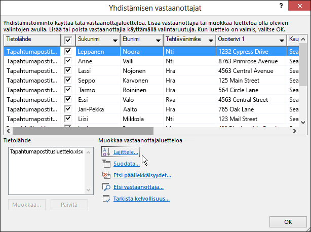Viewport: 311px width, 232px height.
Task: Select the address 125 Main Street
Action: pyautogui.click(x=252, y=81)
